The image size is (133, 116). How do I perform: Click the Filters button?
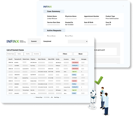pyautogui.click(x=65, y=54)
